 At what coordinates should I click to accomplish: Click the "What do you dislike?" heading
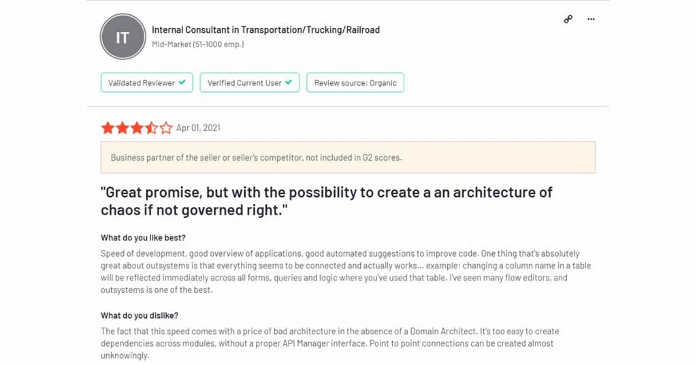pyautogui.click(x=140, y=315)
